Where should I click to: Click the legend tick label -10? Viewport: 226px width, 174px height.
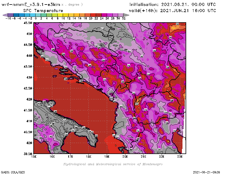(8, 18)
